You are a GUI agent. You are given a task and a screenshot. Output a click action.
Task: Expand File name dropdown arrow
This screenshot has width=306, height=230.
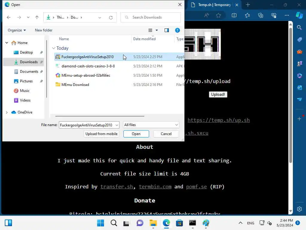pos(117,125)
